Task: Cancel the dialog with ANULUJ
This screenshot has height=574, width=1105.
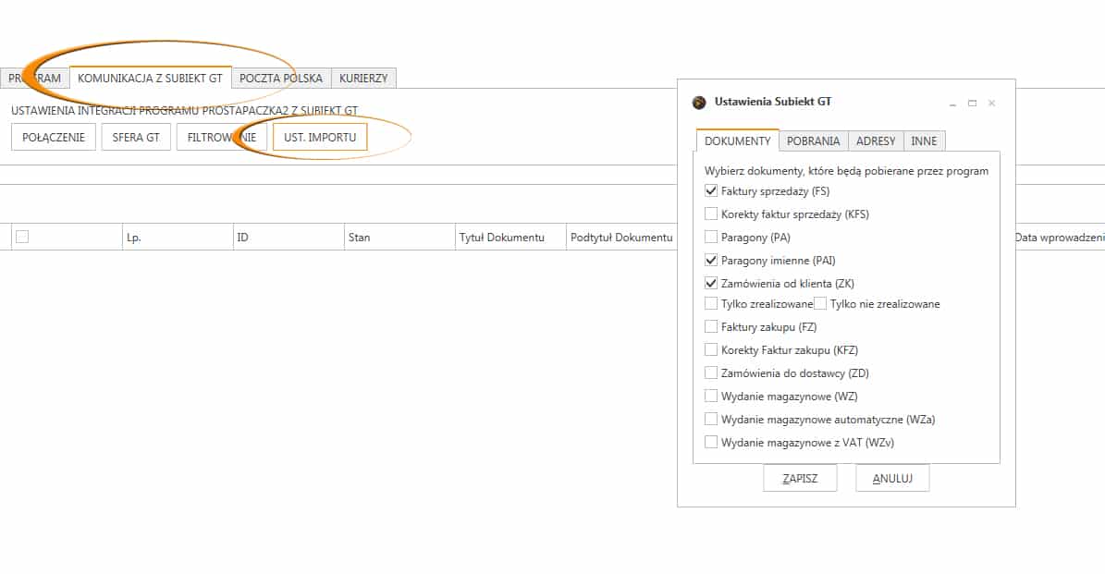Action: coord(892,478)
